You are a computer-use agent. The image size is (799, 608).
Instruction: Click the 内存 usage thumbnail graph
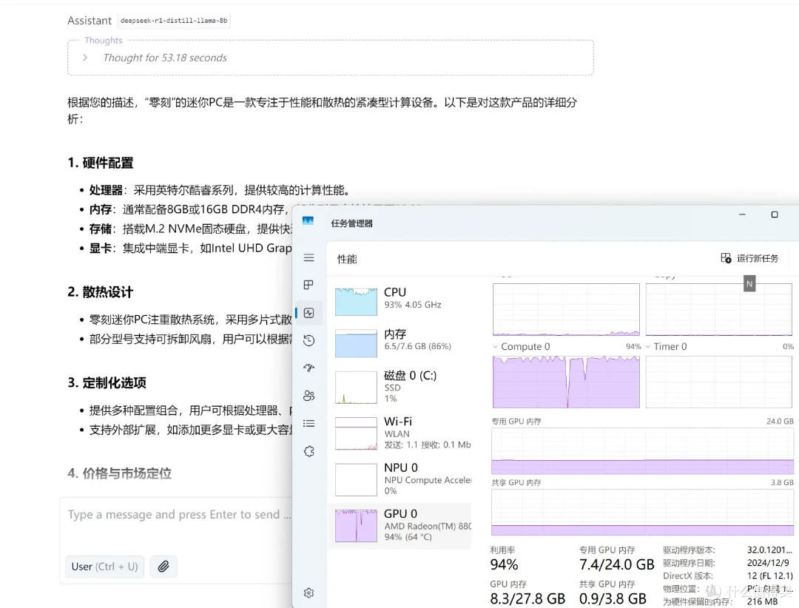356,343
